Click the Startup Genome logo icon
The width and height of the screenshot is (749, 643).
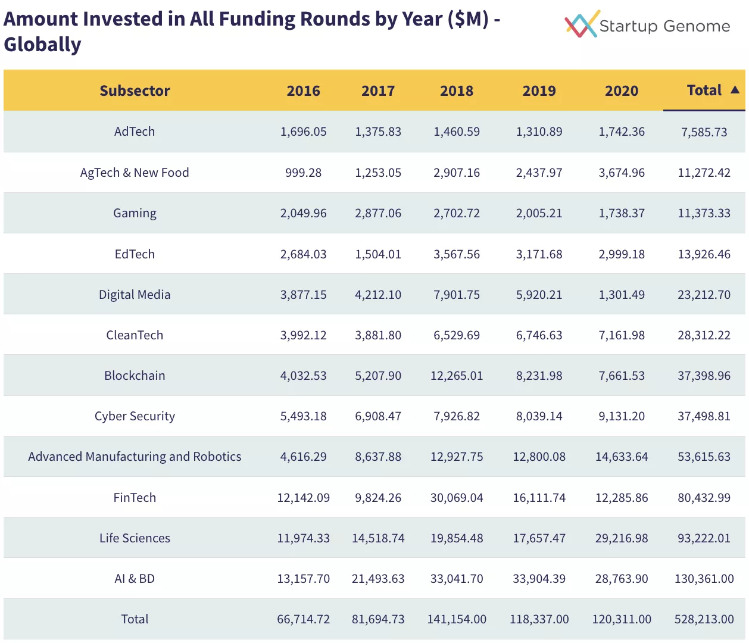pos(581,24)
